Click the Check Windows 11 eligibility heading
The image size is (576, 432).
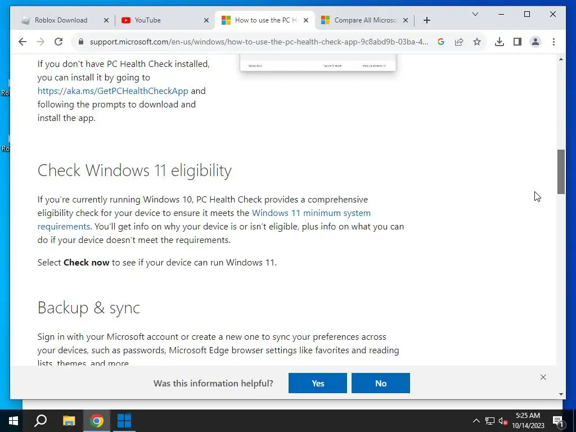pyautogui.click(x=134, y=170)
